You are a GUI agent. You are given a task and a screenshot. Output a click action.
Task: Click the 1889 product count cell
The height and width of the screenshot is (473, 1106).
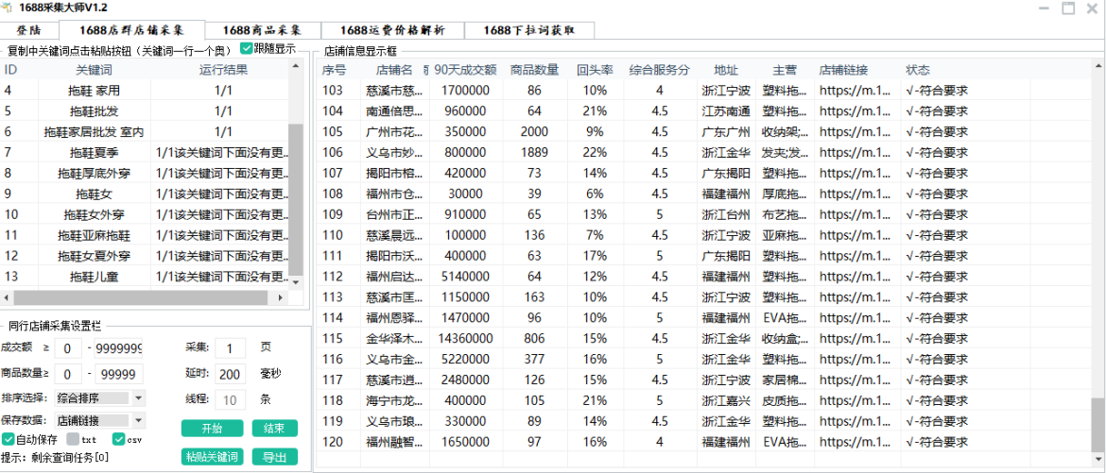pyautogui.click(x=534, y=152)
